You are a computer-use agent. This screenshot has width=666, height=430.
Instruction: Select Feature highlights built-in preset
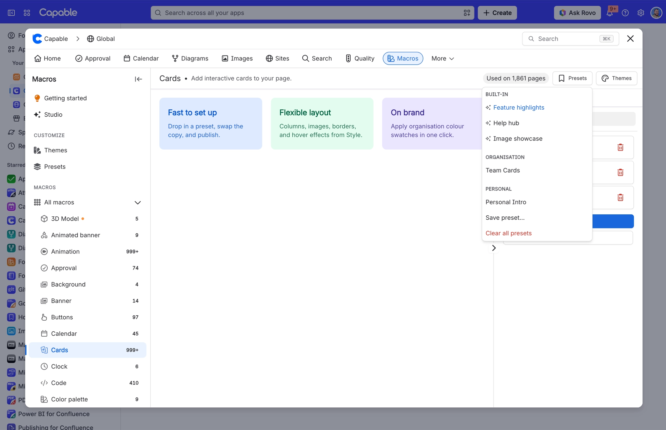tap(537, 107)
